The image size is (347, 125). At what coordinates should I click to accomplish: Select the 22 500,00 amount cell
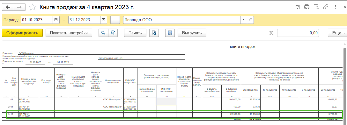pyautogui.click(x=231, y=115)
